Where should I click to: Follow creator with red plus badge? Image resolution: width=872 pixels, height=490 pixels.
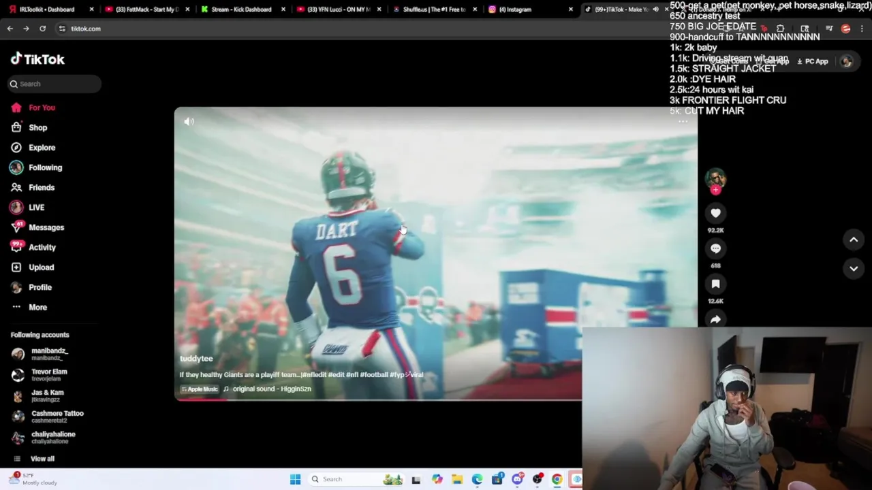715,191
